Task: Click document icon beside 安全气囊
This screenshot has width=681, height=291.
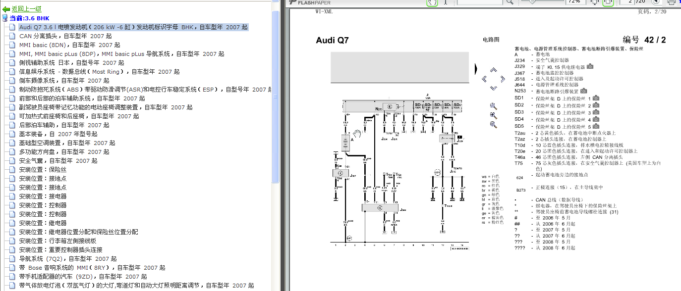Action: tap(12, 161)
